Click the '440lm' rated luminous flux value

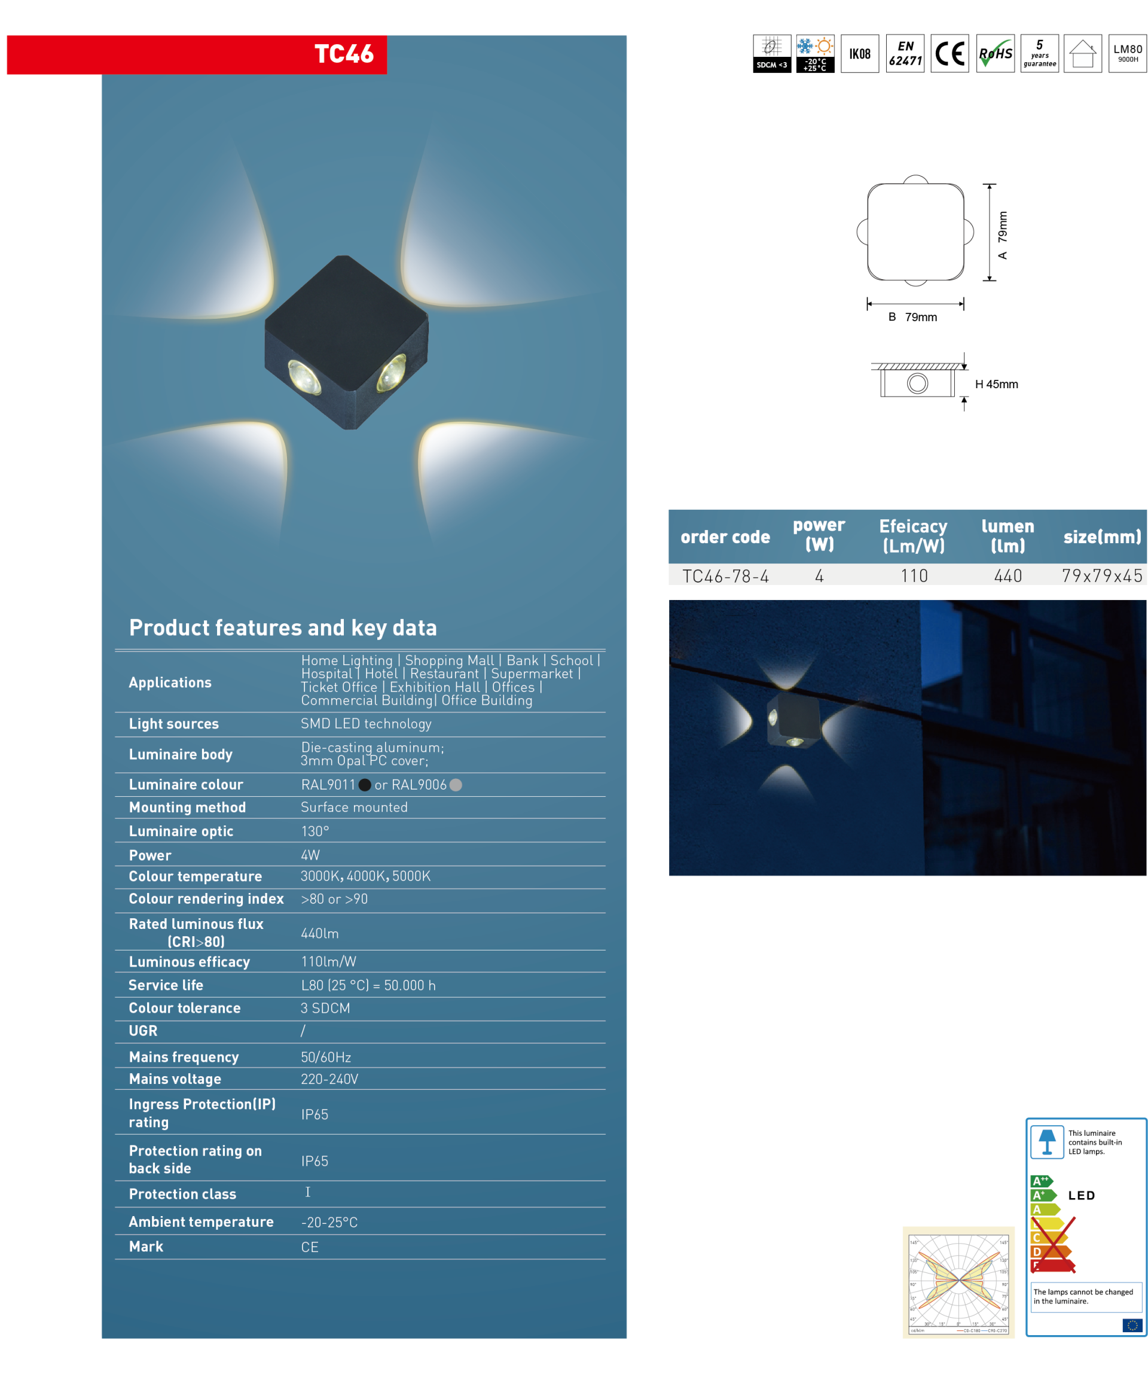coord(319,934)
